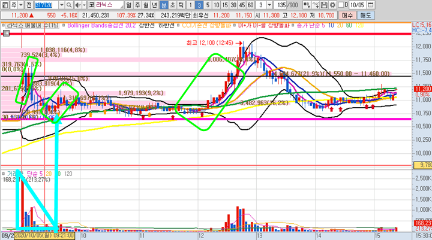The height and width of the screenshot is (240, 432).
Task: Click the orange 20 moving average label
Action: click(340, 25)
